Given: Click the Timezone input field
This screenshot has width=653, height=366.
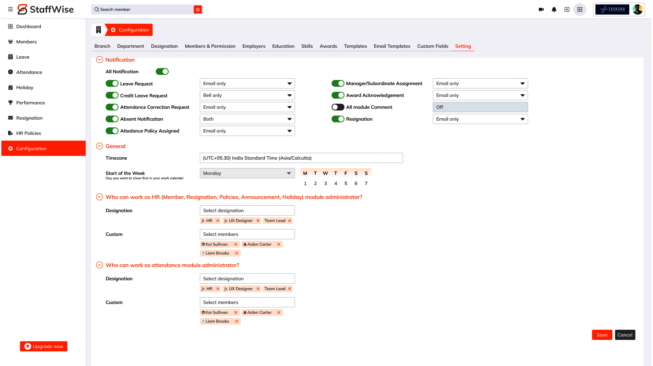Looking at the screenshot, I should [301, 158].
